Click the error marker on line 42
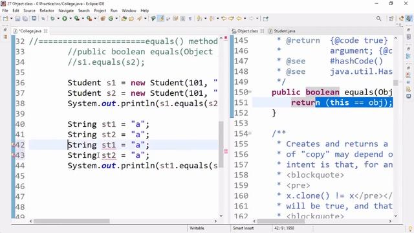The image size is (414, 233). 13,145
